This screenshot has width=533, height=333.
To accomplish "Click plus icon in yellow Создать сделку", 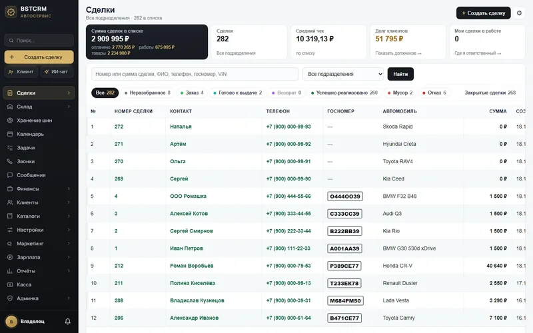I will (12, 57).
